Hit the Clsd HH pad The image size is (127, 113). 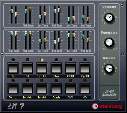(x=42, y=68)
